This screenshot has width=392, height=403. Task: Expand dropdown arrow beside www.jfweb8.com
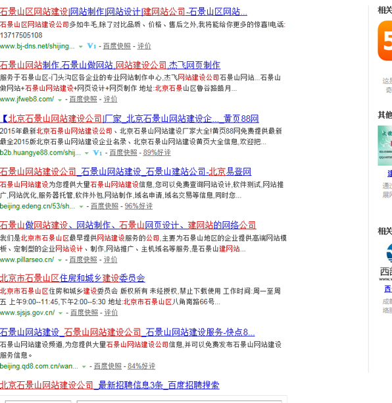(x=60, y=100)
